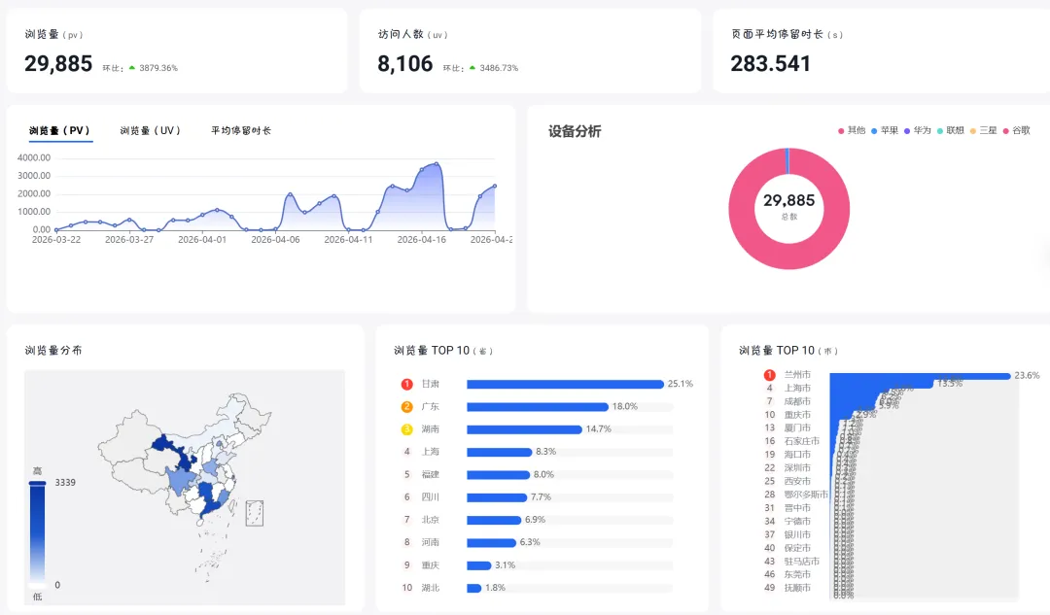Screen dimensions: 1050x615
Task: Click the 3879.36% period-over-period figure
Action: pyautogui.click(x=158, y=68)
